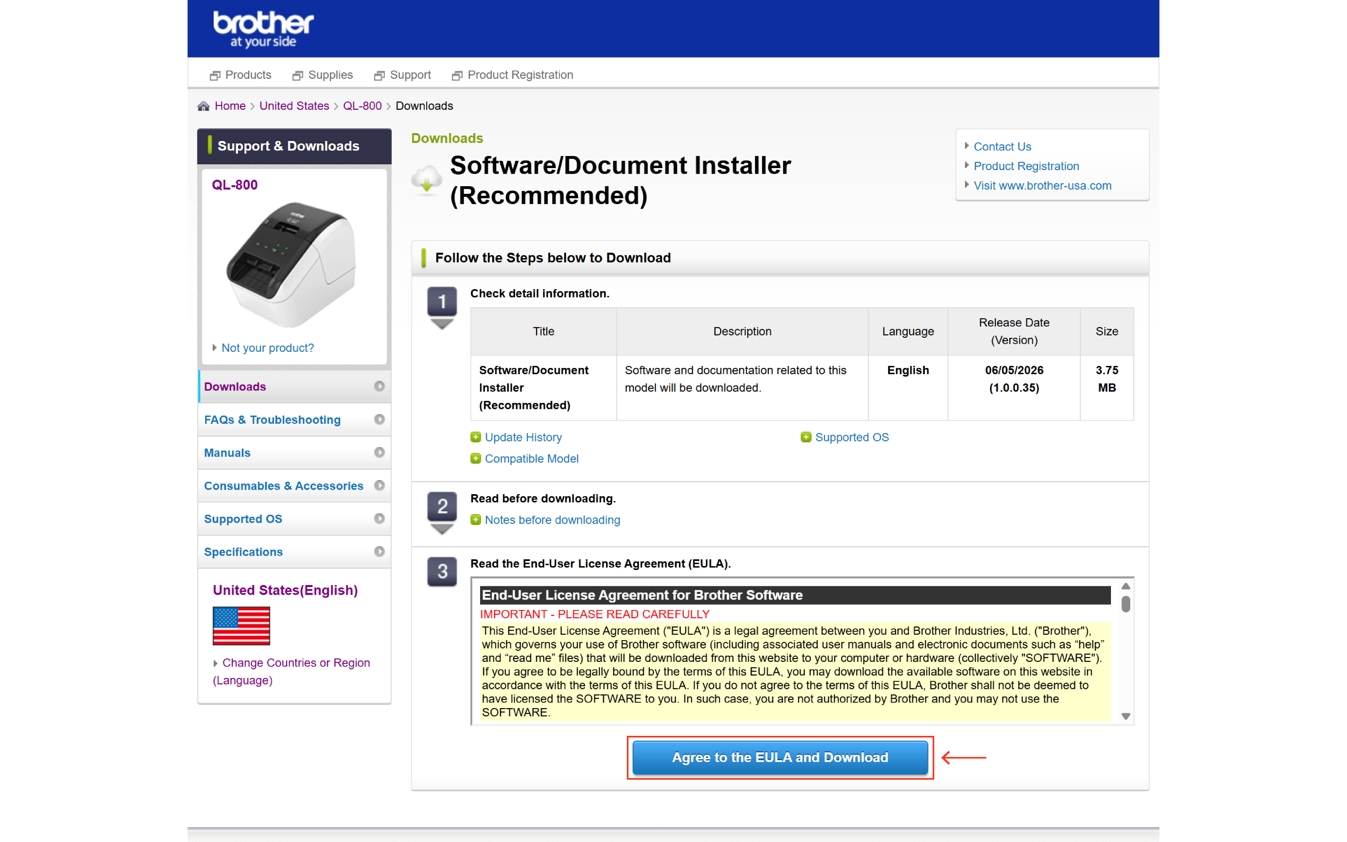Image resolution: width=1347 pixels, height=842 pixels.
Task: Click the EULA box scroll down arrow
Action: pos(1125,717)
